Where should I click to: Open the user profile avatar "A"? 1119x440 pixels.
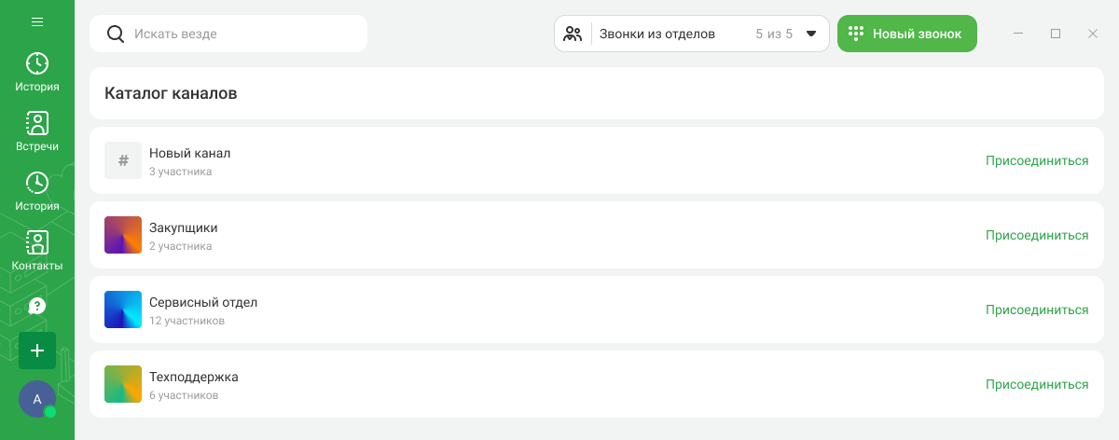coord(37,399)
